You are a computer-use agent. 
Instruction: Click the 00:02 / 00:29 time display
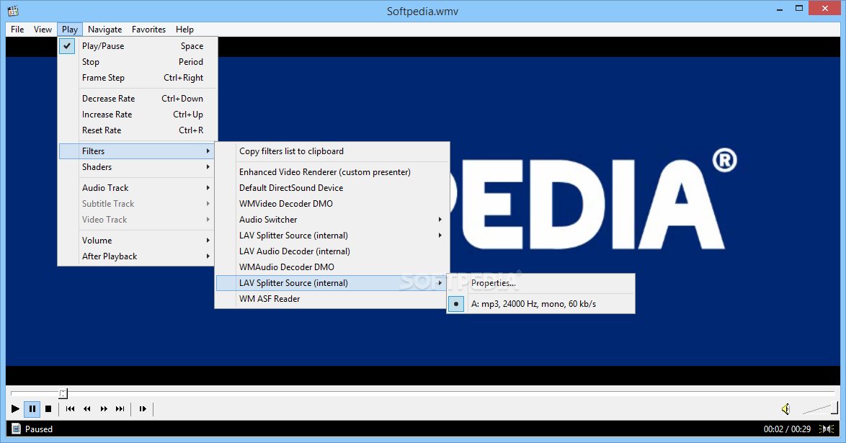pyautogui.click(x=787, y=429)
